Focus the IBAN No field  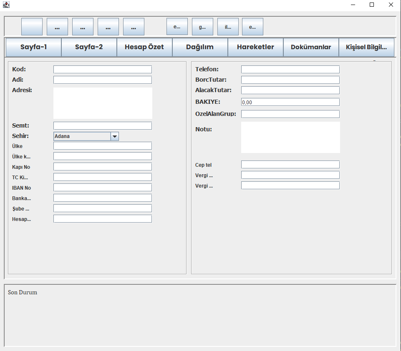pos(103,188)
